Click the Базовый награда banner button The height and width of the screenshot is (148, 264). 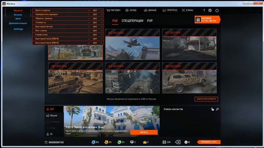click(207, 19)
